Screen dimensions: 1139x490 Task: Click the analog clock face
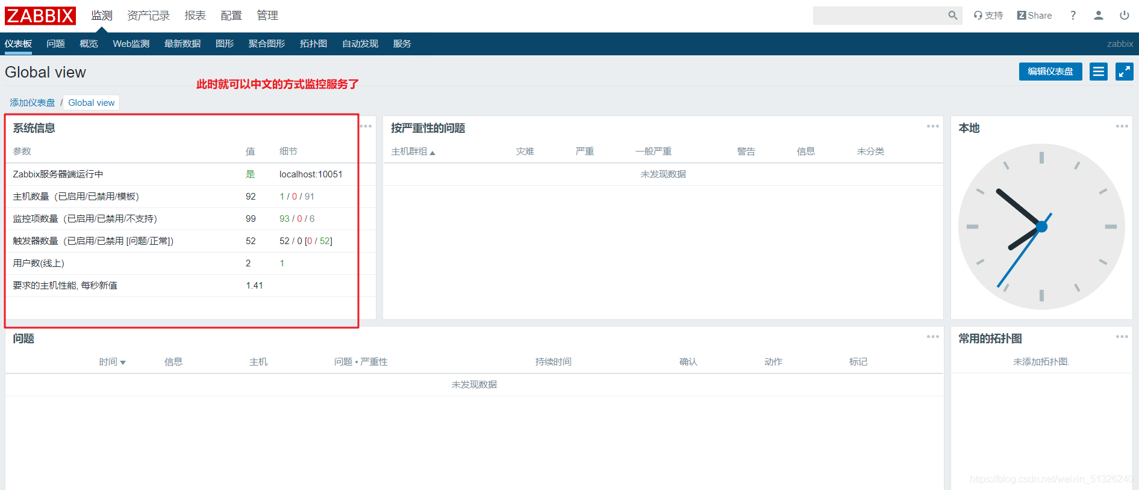tap(1041, 227)
